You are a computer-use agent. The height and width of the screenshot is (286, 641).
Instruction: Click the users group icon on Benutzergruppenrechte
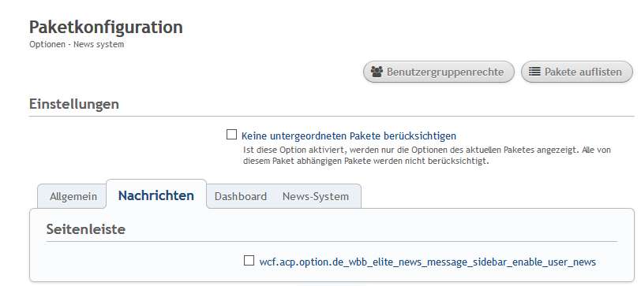(377, 72)
